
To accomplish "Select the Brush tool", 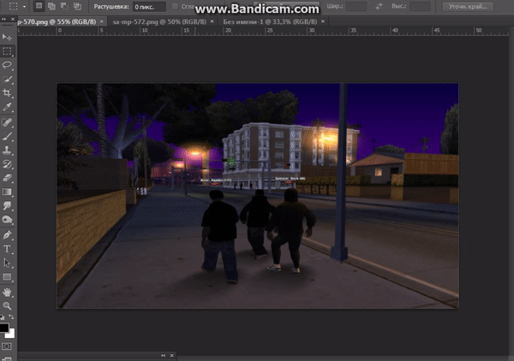I will (7, 136).
